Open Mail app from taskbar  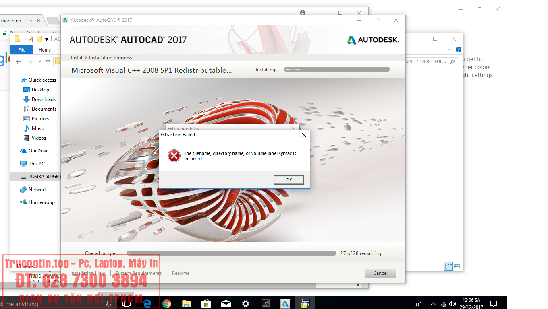(226, 303)
